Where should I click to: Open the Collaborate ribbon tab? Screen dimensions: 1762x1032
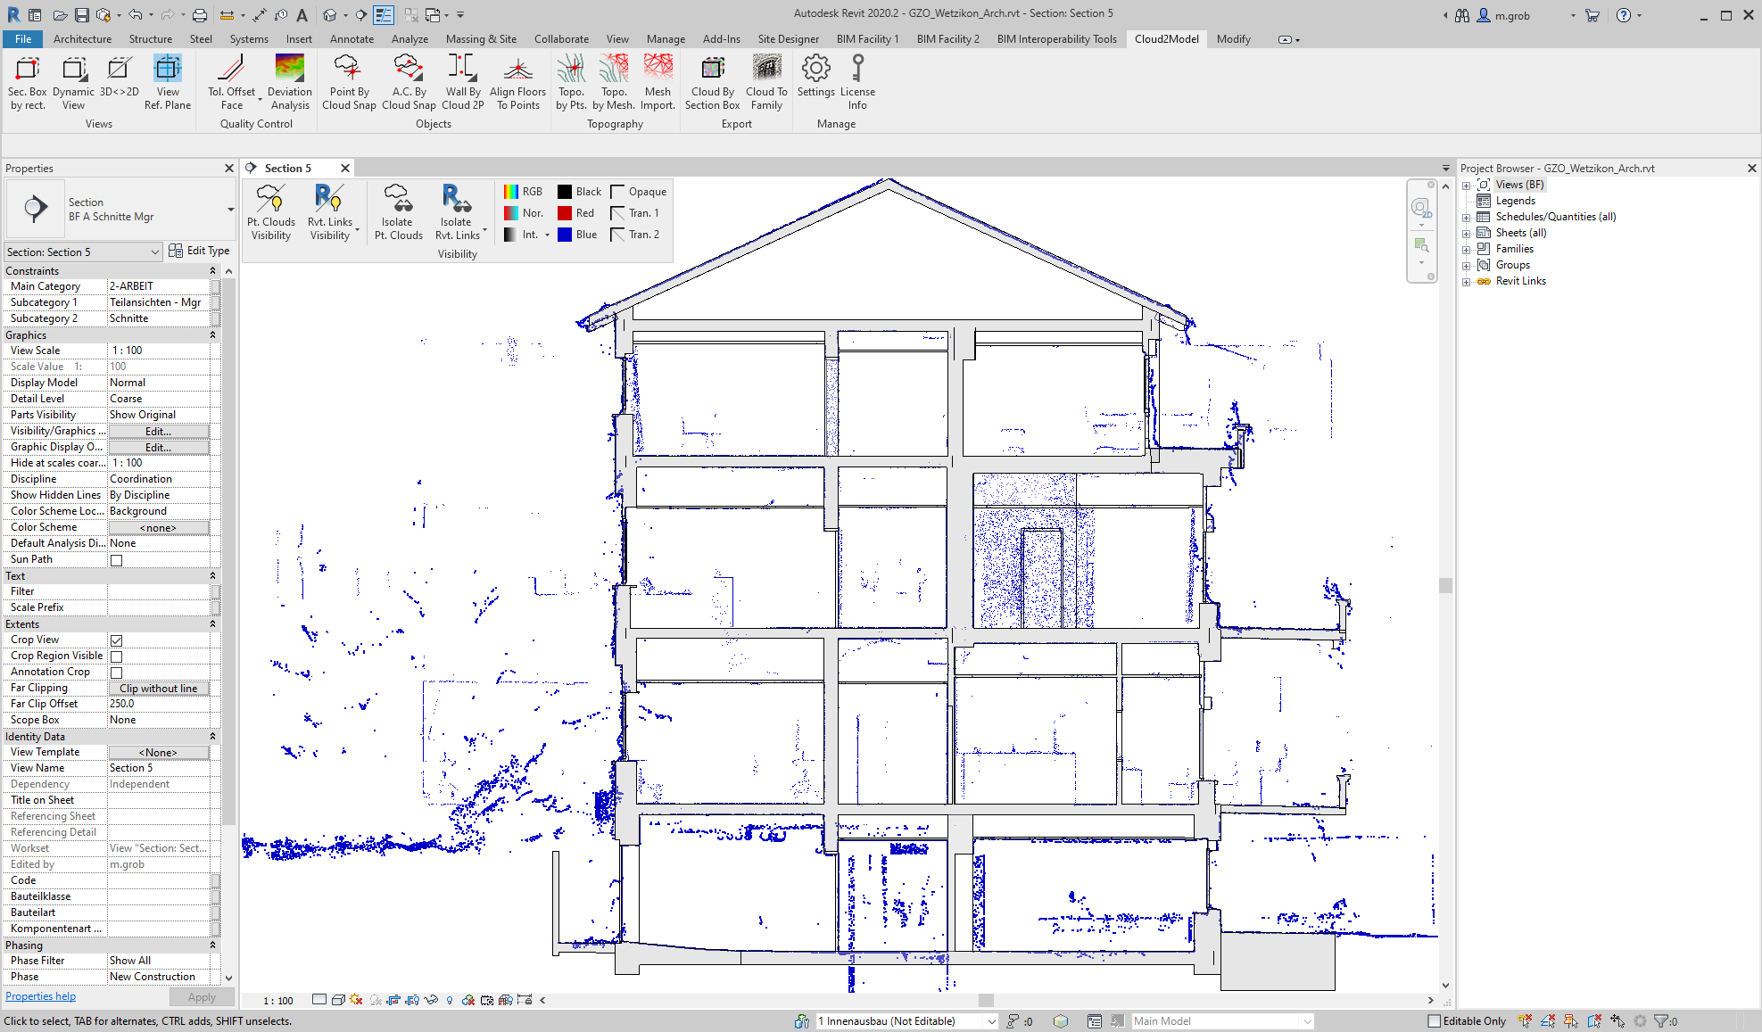pyautogui.click(x=561, y=39)
